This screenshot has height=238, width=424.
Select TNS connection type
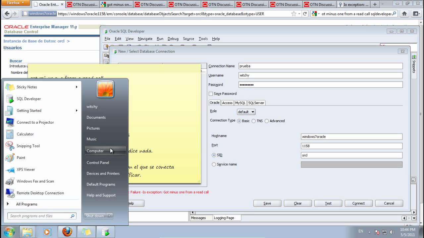pos(254,121)
